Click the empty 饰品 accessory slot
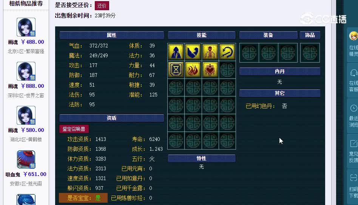358x205 pixels. pyautogui.click(x=310, y=53)
